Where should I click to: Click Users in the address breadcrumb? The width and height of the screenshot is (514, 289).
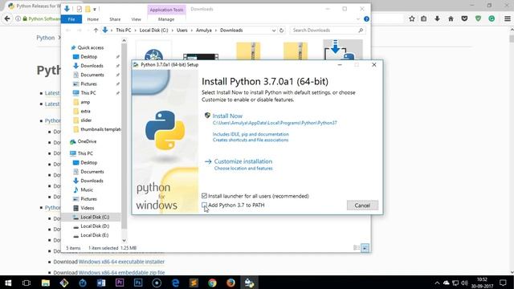(x=182, y=31)
